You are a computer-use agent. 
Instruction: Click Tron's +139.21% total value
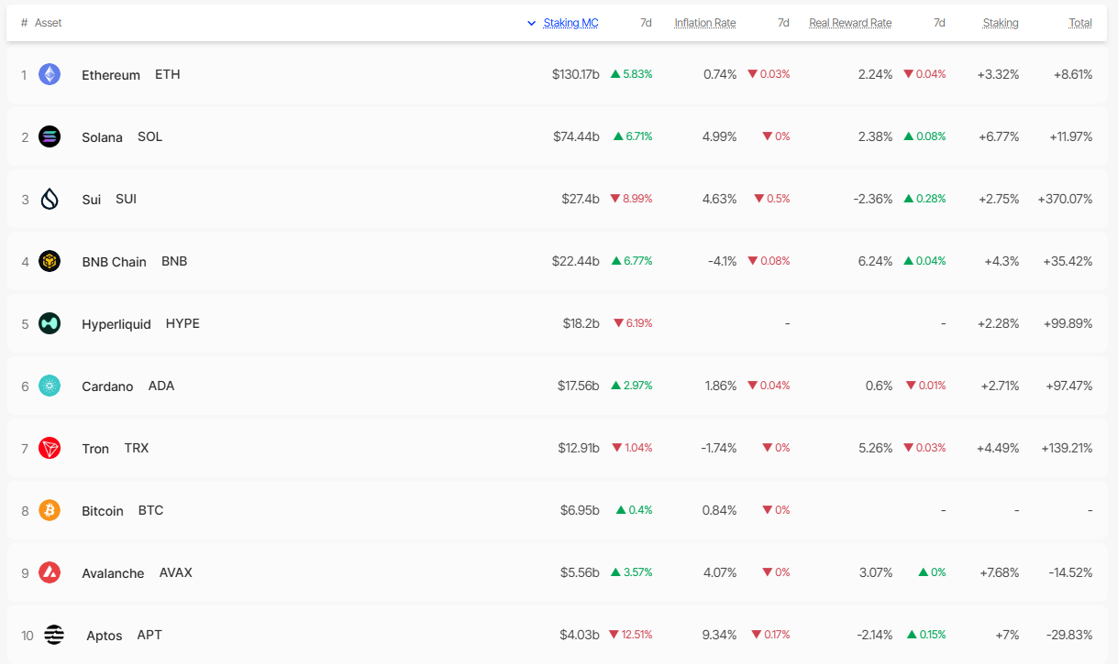click(1068, 448)
